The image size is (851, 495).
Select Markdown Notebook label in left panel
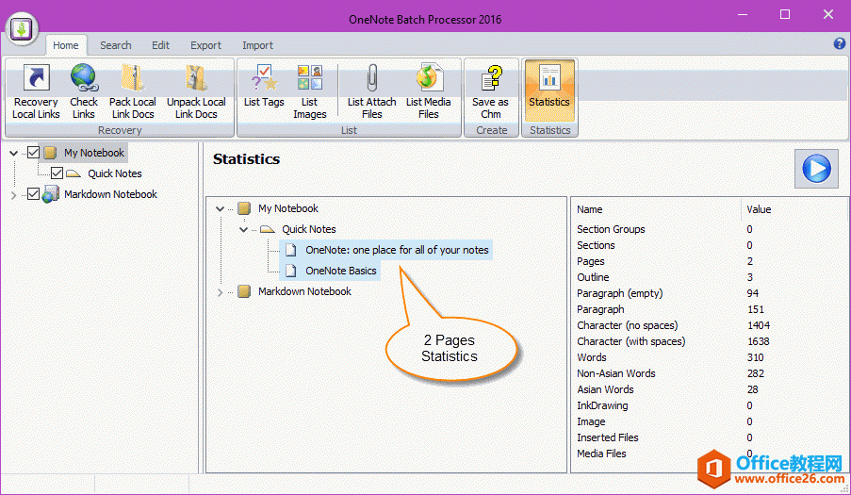tap(110, 194)
